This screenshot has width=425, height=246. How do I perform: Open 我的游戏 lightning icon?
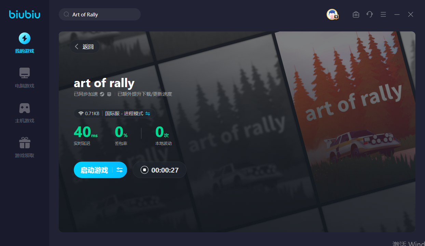tap(25, 38)
